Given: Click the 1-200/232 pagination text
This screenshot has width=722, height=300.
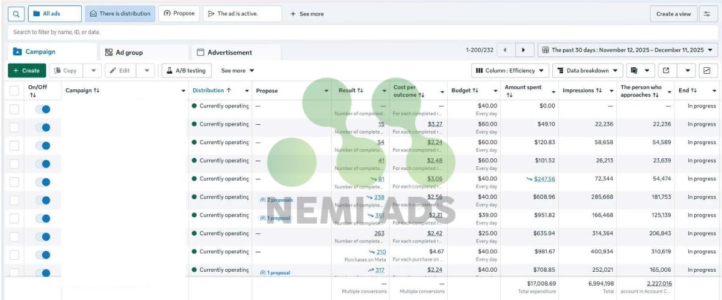Looking at the screenshot, I should 480,51.
